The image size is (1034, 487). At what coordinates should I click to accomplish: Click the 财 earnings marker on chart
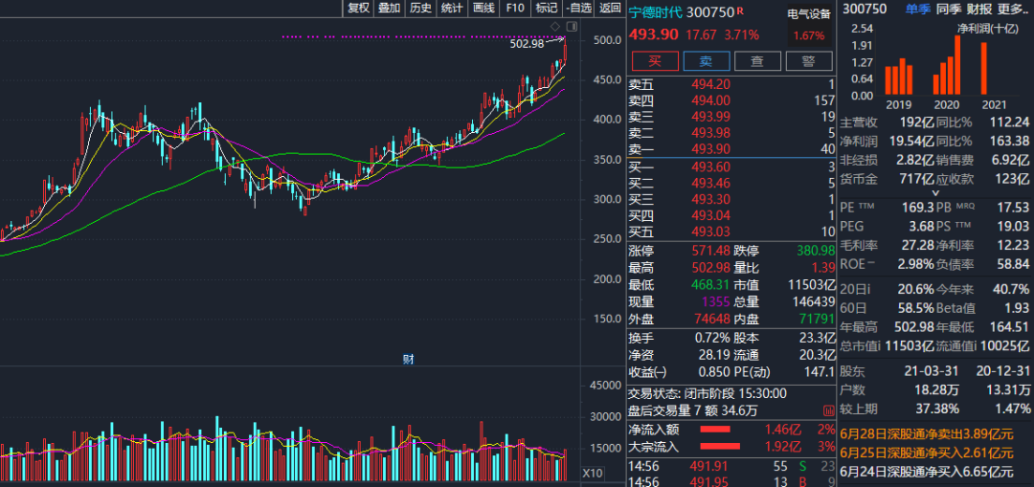408,359
